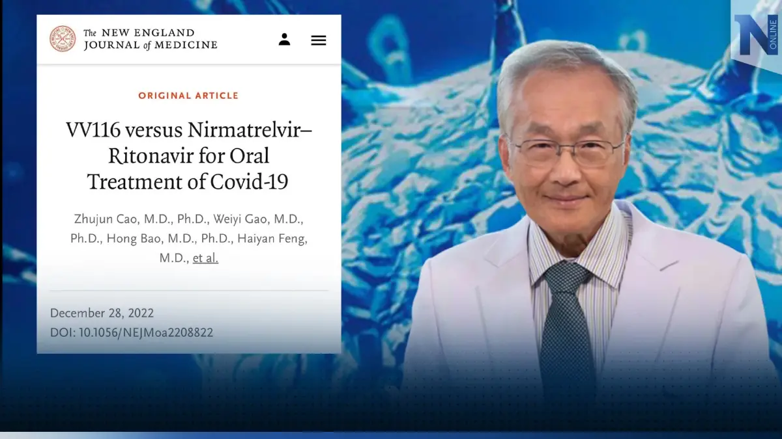Click the N Online channel logo
782x439 pixels.
point(756,34)
